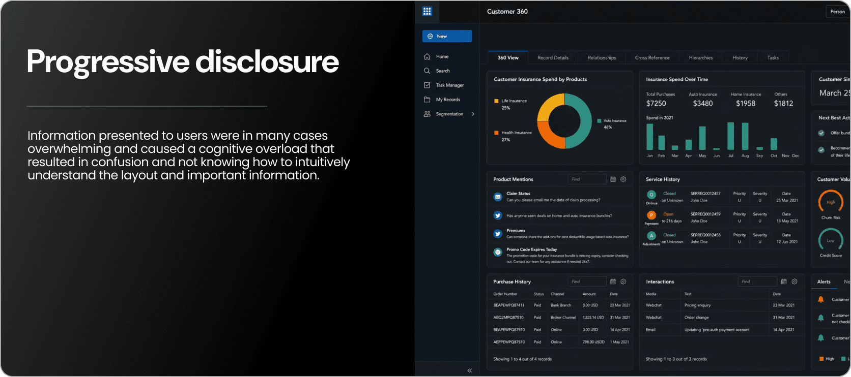Screen dimensions: 851x377
Task: Click the Order Number column header
Action: coord(505,294)
